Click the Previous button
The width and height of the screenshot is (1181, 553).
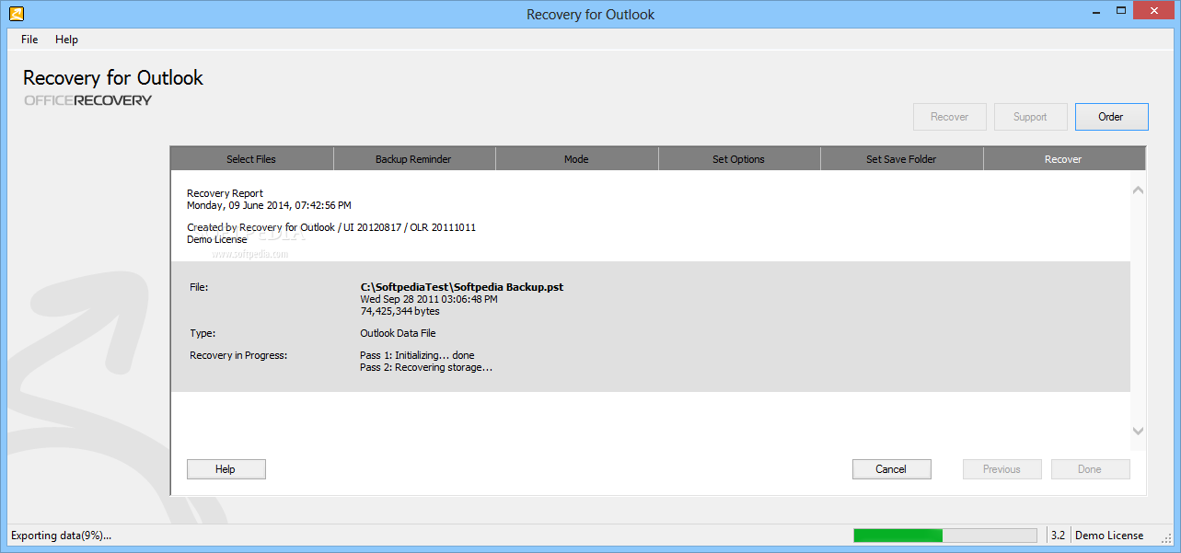point(1002,469)
